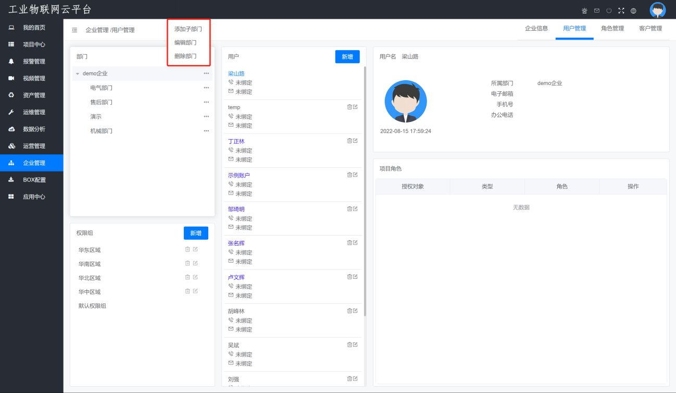The width and height of the screenshot is (676, 393).
Task: Click 新增 button in the 用户 panel
Action: tap(347, 57)
